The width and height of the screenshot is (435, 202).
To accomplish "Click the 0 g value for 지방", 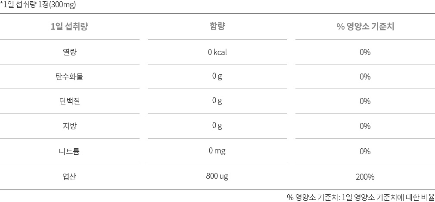I will click(x=217, y=126).
